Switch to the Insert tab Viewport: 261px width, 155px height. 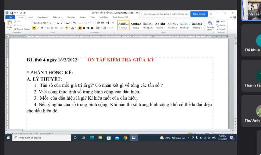[x=30, y=17]
